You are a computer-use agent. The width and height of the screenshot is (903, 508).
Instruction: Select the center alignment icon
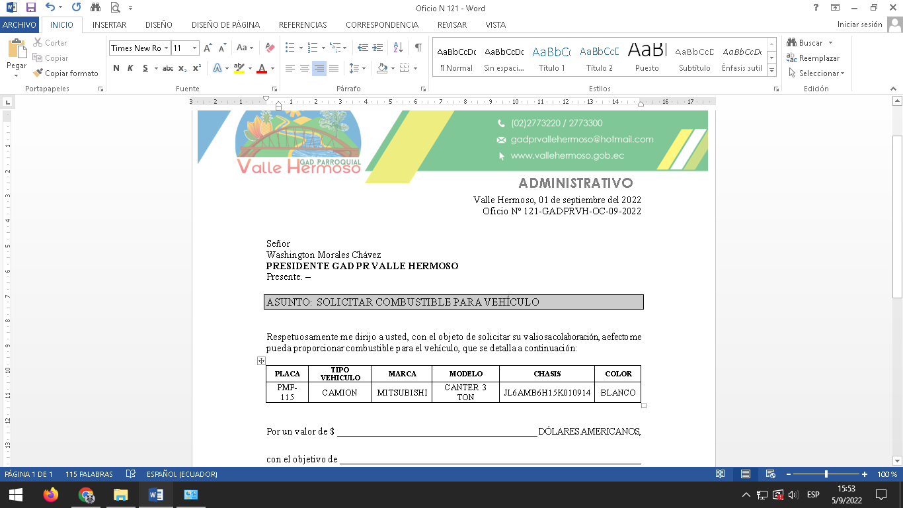(x=304, y=68)
